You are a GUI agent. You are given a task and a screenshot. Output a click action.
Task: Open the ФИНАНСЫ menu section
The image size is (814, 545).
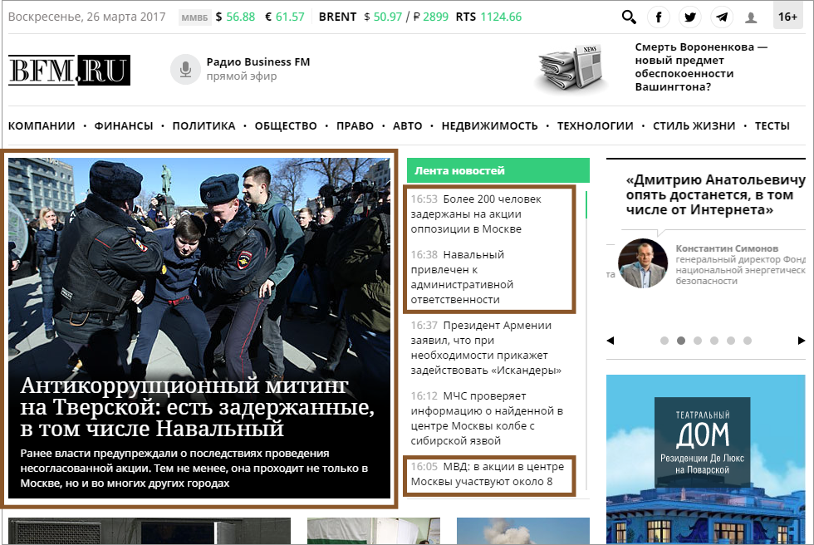124,126
